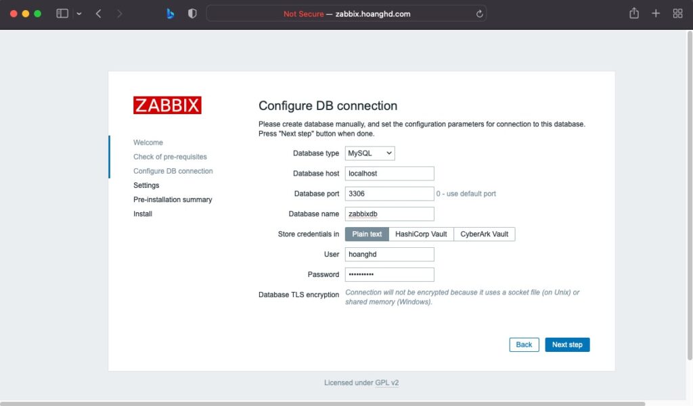Screen dimensions: 693x406
Task: Go forward with the browser forward arrow
Action: tap(119, 14)
